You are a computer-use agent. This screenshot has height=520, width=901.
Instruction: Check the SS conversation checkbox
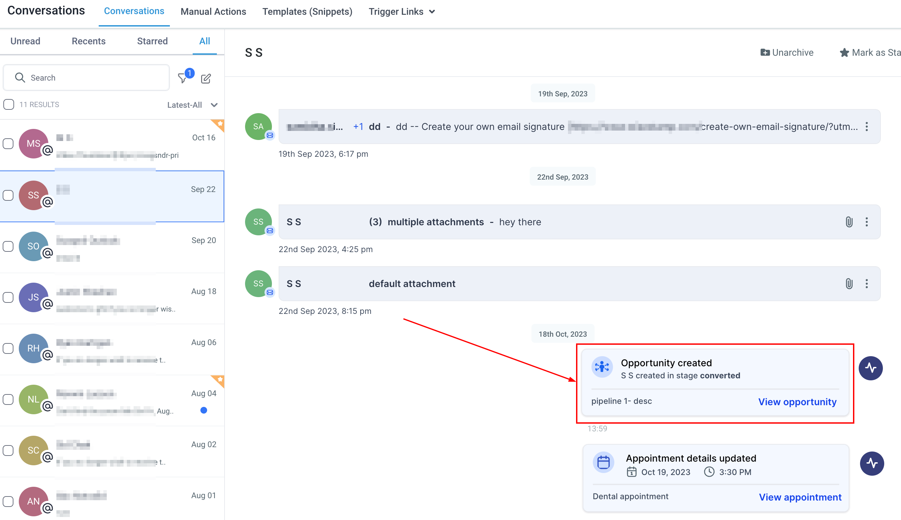(8, 195)
